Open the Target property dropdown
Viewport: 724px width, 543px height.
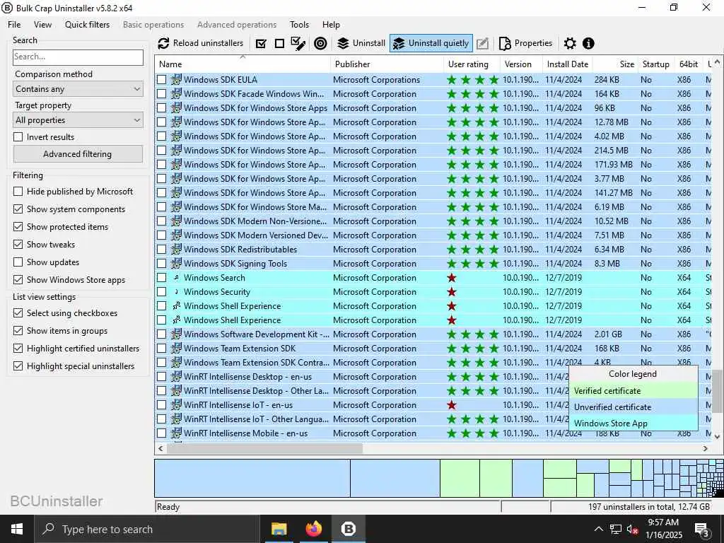(x=78, y=120)
